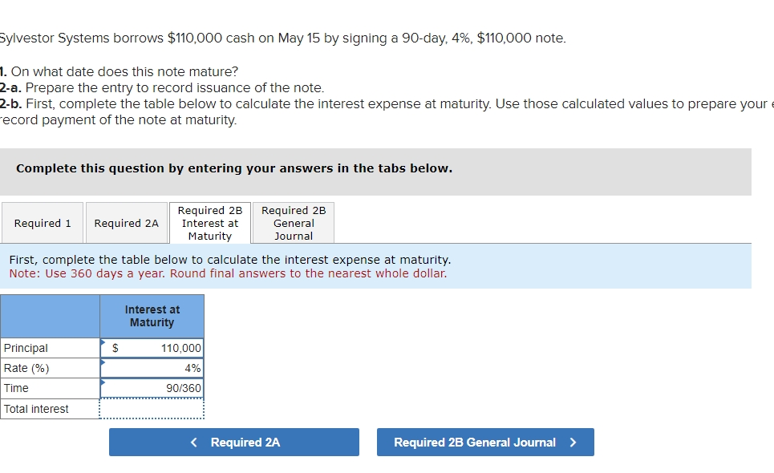The width and height of the screenshot is (774, 473).
Task: Click the Required 2B General Journal next button
Action: [484, 442]
